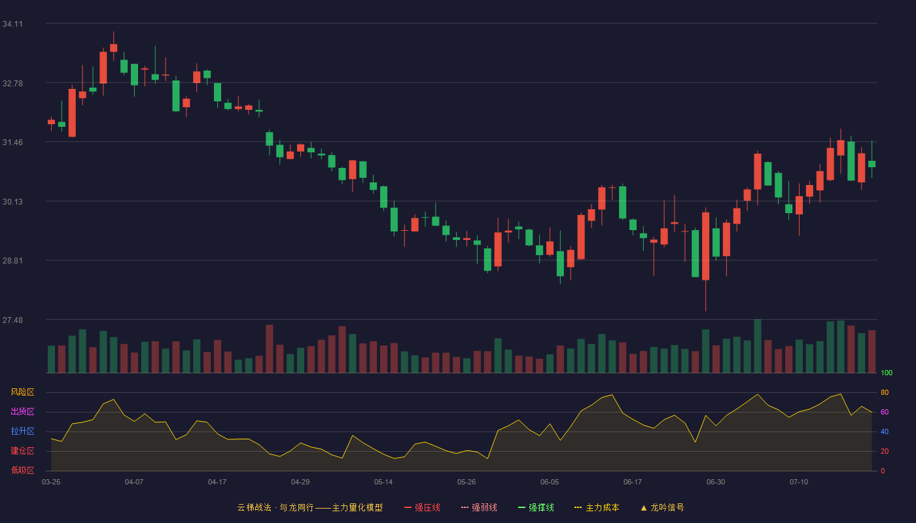Click the 30.13 price axis label
916x523 pixels.
(12, 201)
